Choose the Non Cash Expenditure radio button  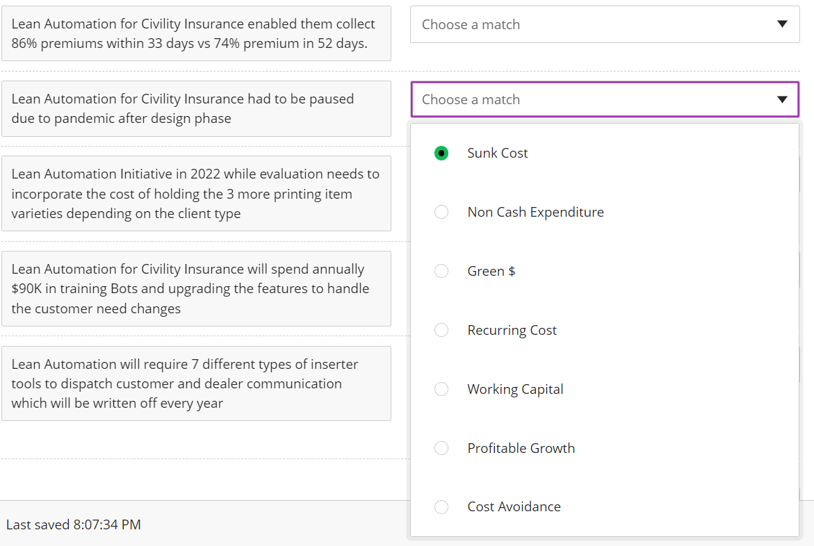[x=441, y=212]
